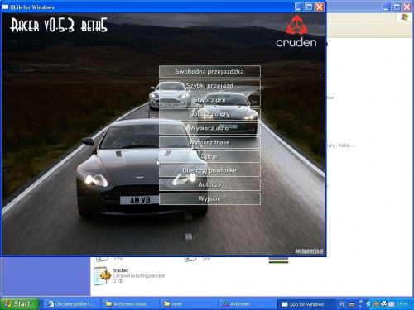Open the Wybierz auto car selection
Screen dimensions: 414x310
pos(209,128)
